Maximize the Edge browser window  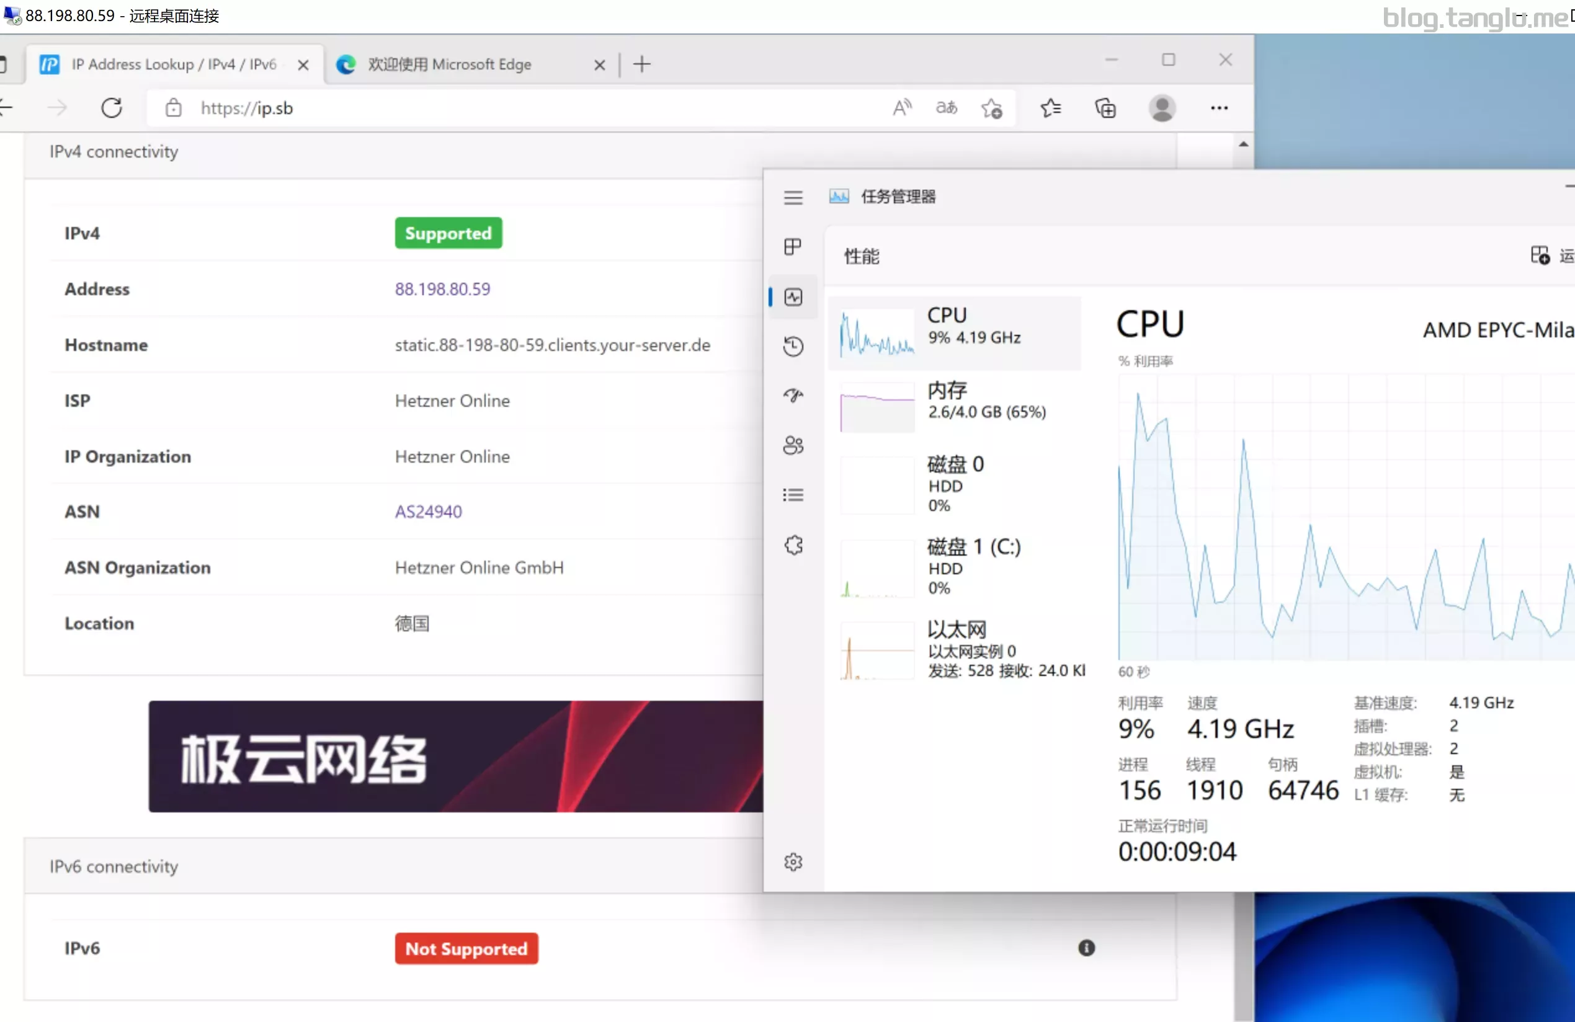point(1169,60)
